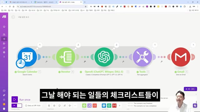Edit the scenario name title

tap(24, 17)
